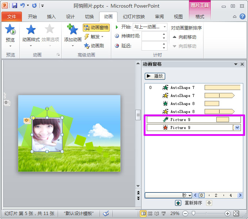
Task: Go to previous slide double-arrow
Action: coord(138,192)
